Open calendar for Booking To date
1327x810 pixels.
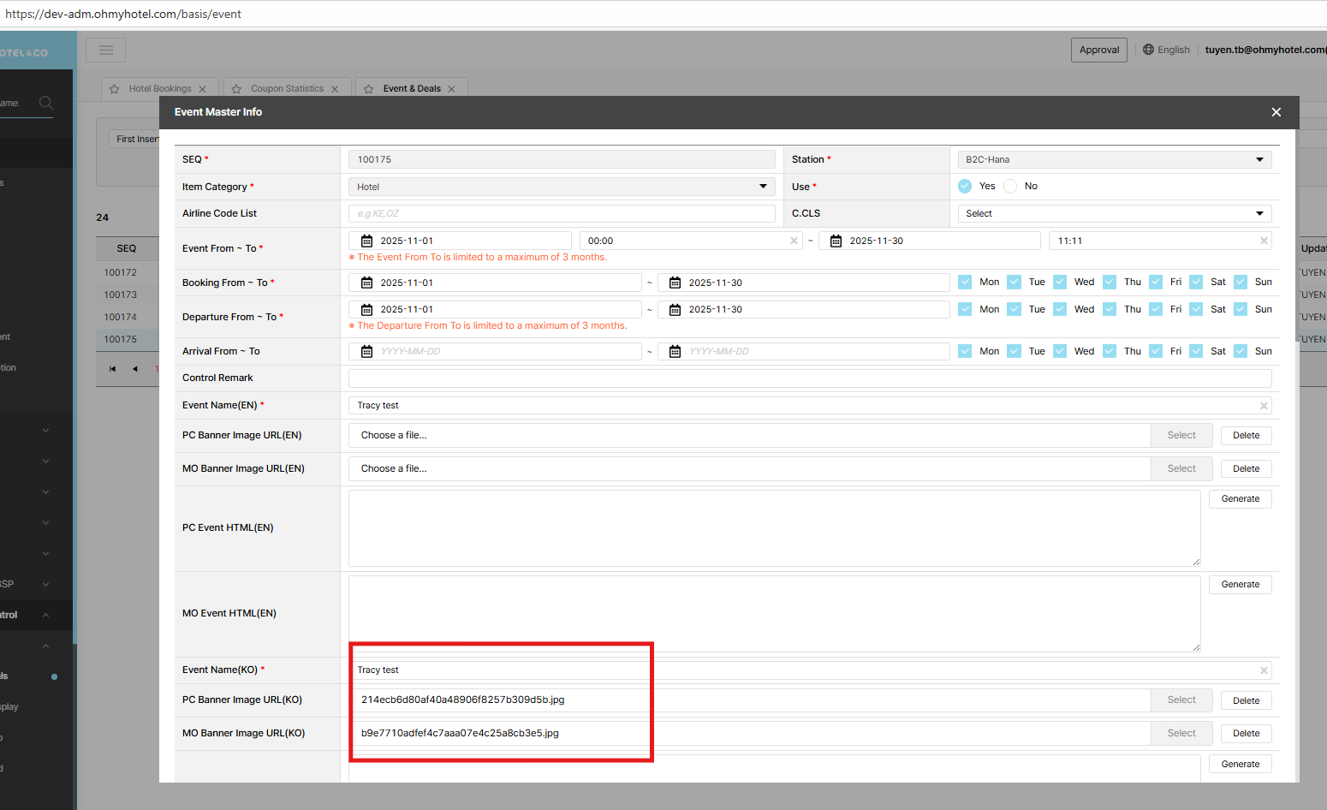(x=675, y=283)
